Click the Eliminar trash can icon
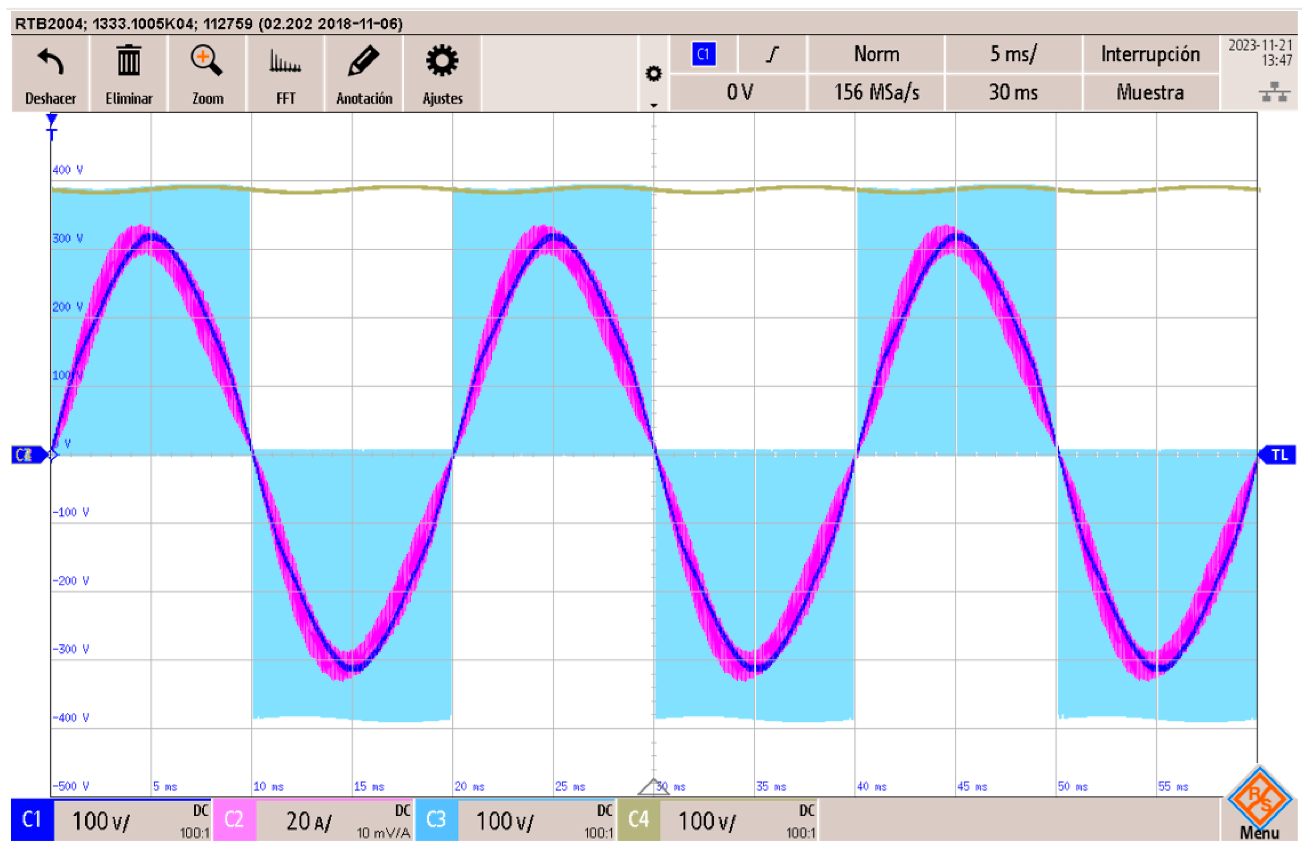1308x851 pixels. [129, 62]
